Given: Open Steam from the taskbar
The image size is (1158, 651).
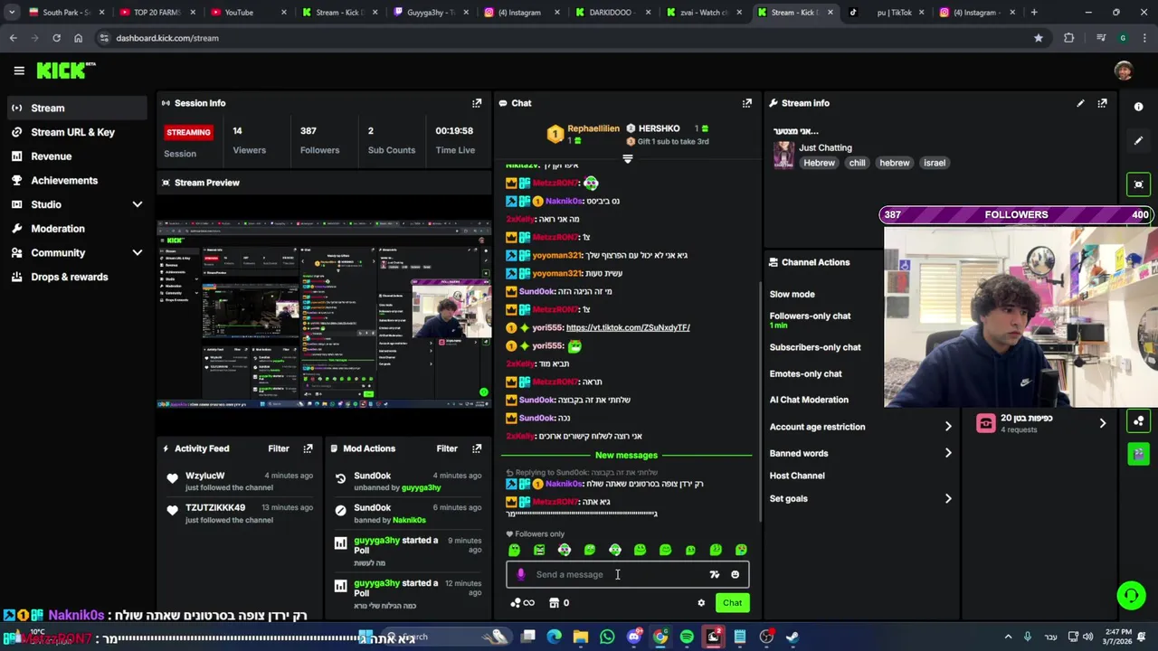Looking at the screenshot, I should [x=793, y=637].
